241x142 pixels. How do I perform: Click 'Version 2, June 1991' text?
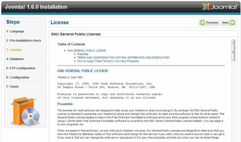tap(70, 77)
